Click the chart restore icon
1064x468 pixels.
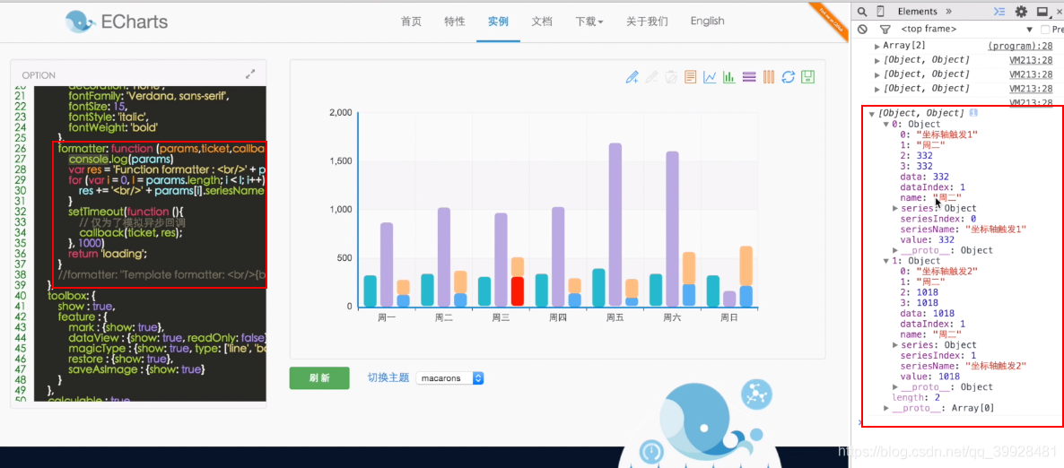788,76
